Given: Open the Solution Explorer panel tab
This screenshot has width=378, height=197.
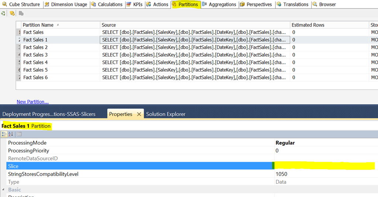Looking at the screenshot, I should pos(166,114).
